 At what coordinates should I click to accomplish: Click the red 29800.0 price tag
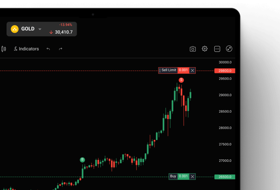point(225,71)
